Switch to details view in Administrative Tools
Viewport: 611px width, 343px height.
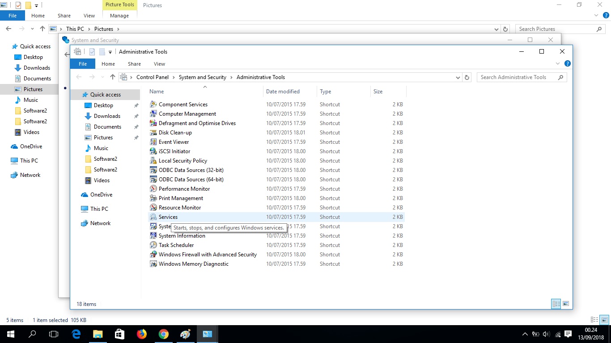tap(556, 304)
